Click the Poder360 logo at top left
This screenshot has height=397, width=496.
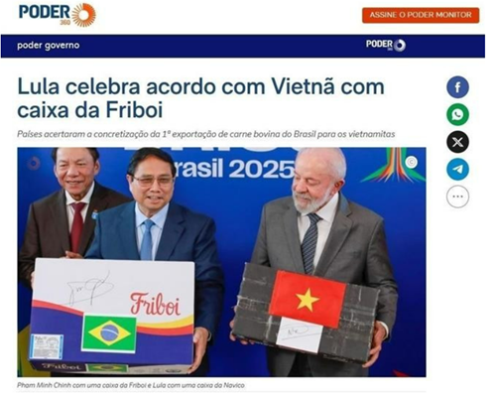pyautogui.click(x=58, y=14)
